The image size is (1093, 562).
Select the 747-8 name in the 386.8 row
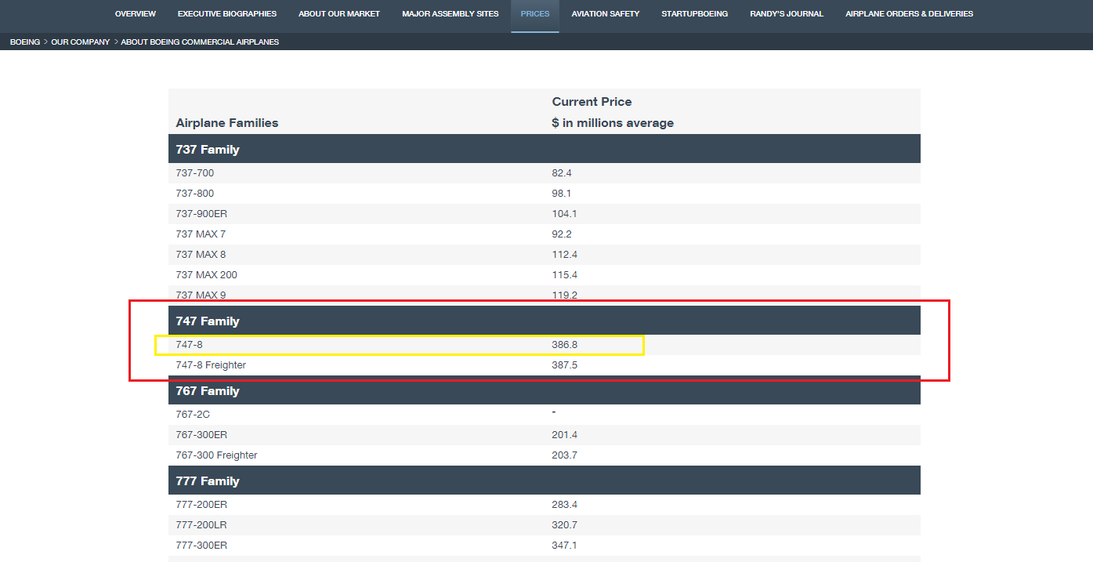pos(190,345)
